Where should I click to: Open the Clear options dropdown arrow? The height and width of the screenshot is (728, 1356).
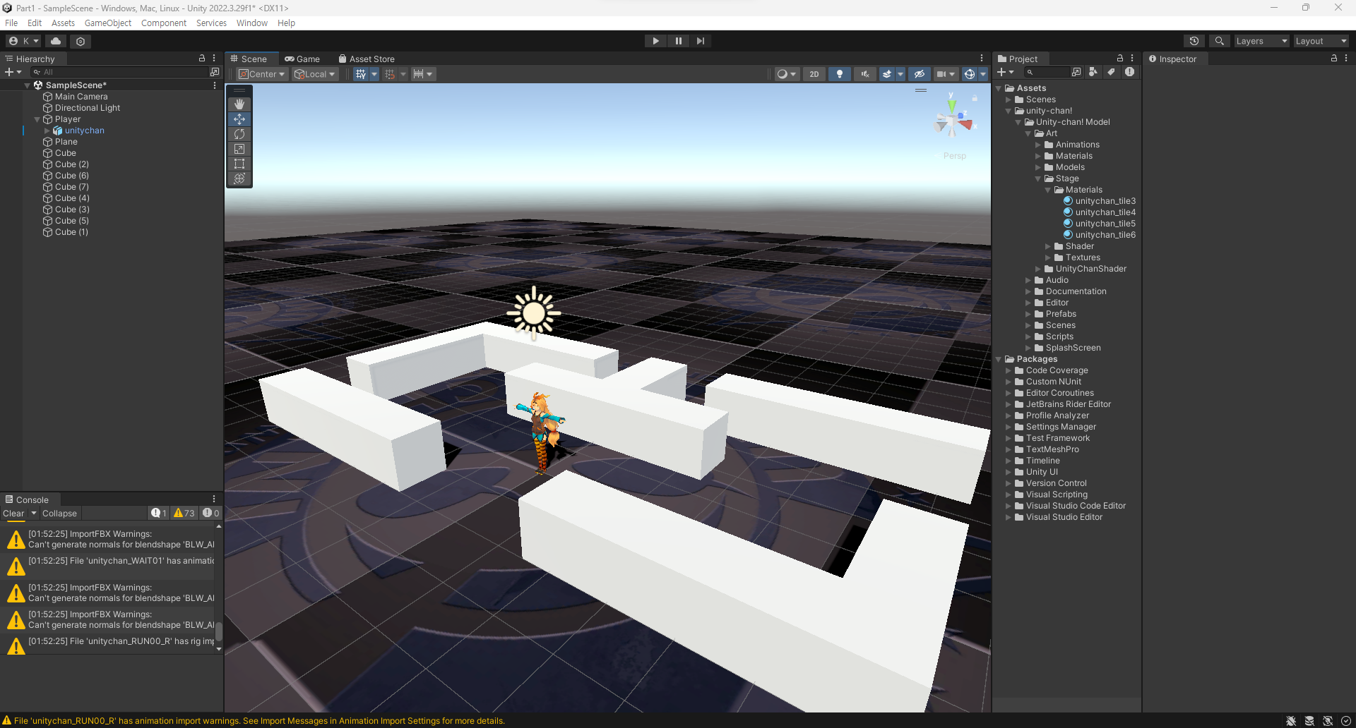(x=34, y=513)
